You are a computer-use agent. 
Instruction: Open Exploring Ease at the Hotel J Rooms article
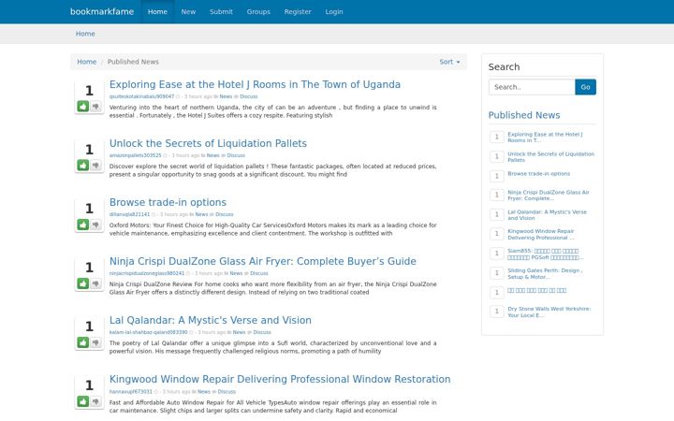point(255,84)
